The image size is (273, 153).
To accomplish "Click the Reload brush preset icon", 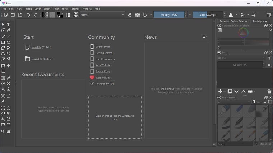I will tap(145, 15).
